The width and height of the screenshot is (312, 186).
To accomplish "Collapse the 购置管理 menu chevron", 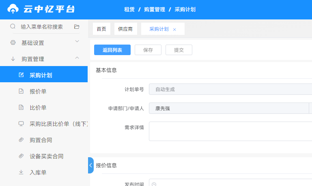I will pyautogui.click(x=77, y=58).
